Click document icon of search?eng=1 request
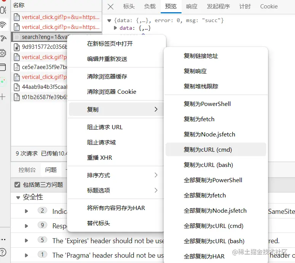 point(17,37)
